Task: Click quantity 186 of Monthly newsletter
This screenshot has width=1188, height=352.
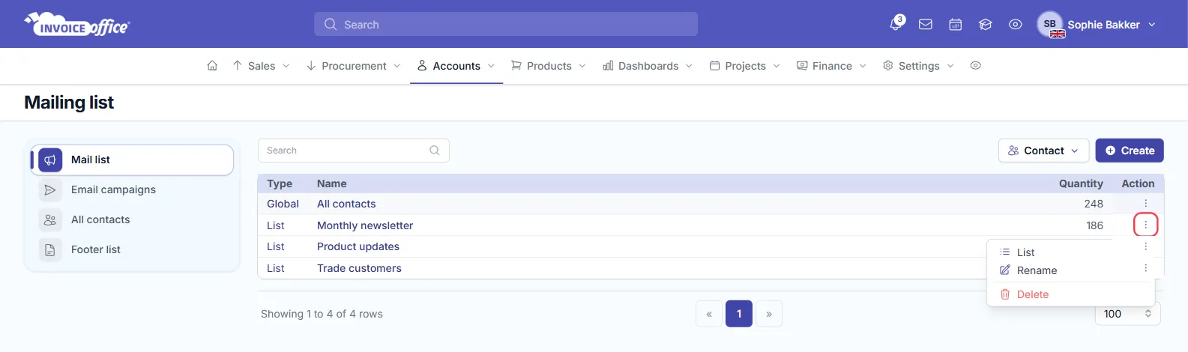Action: [1094, 225]
